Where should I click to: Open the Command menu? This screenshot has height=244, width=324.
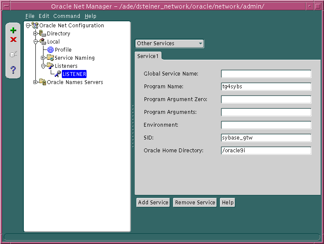67,16
